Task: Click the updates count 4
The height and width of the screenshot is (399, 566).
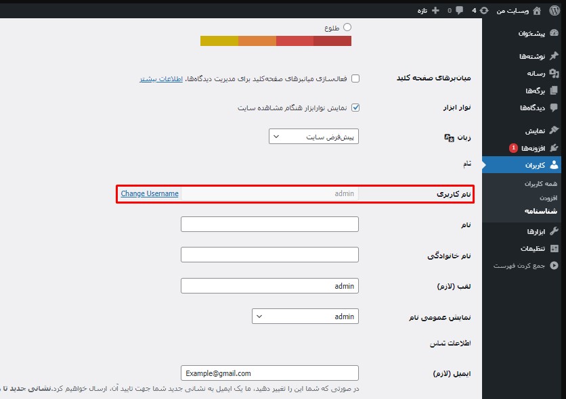Action: pyautogui.click(x=474, y=11)
